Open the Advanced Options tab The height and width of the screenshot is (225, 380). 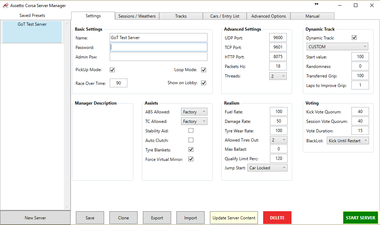coord(269,16)
